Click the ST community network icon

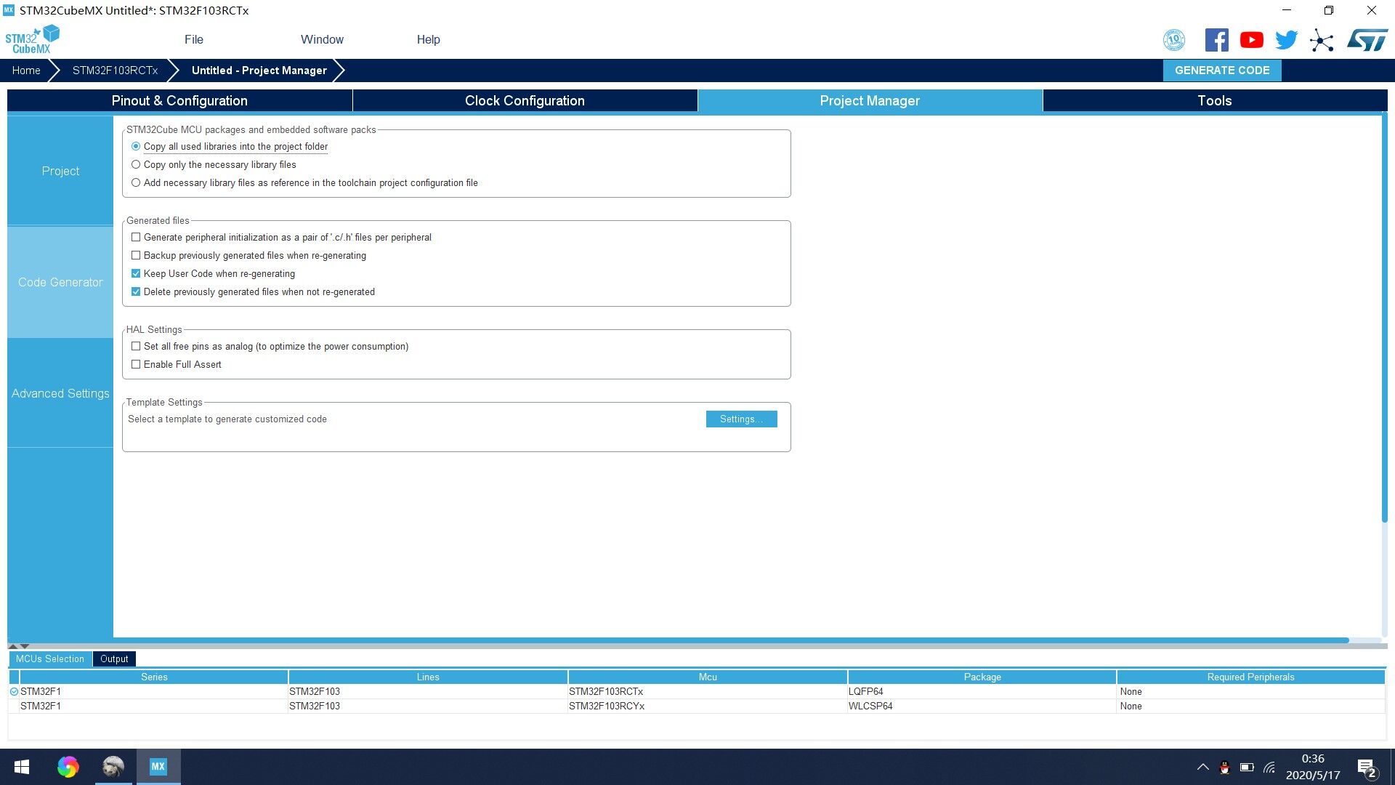click(x=1322, y=40)
